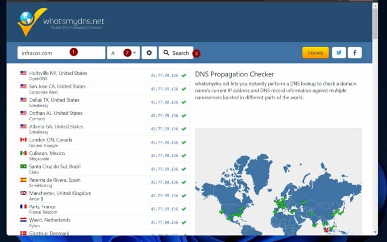Click green checkmark in Culiacan, Mexico row
This screenshot has width=387, height=242.
[x=184, y=155]
